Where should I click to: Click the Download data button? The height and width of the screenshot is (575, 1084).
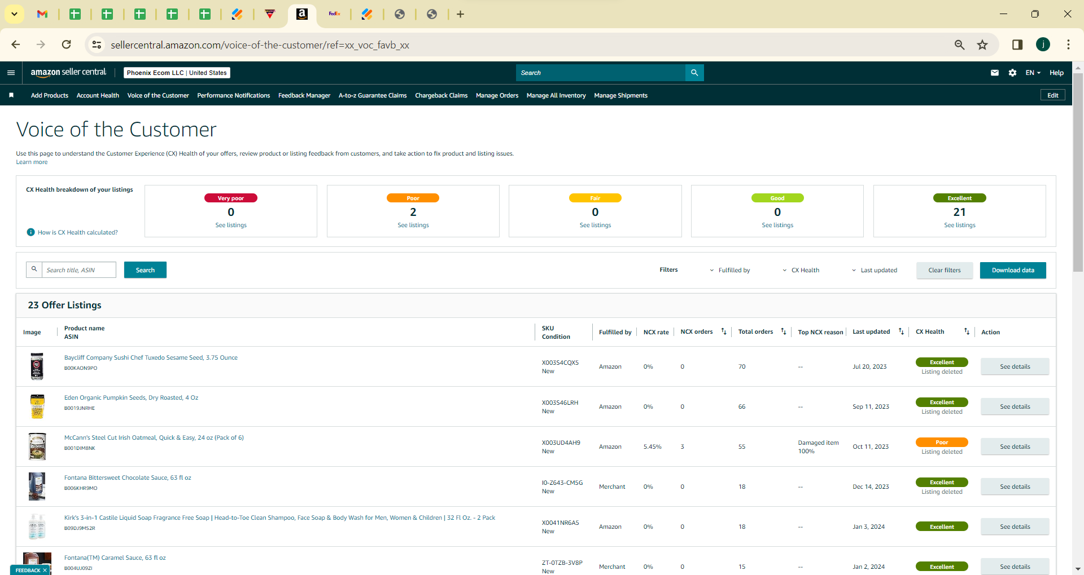[1013, 270]
